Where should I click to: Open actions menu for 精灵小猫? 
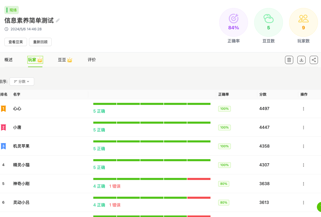(x=304, y=165)
